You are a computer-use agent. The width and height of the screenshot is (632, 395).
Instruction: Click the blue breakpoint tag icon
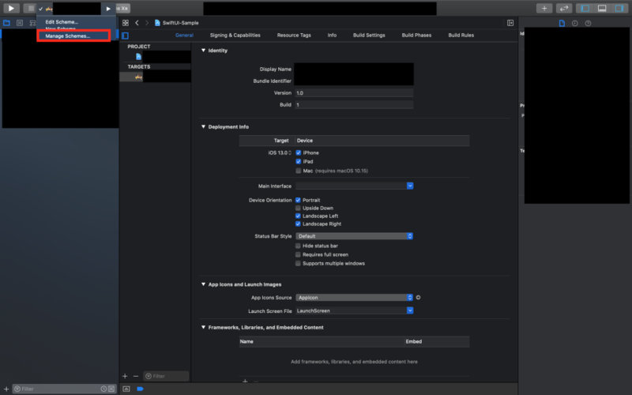pos(140,389)
